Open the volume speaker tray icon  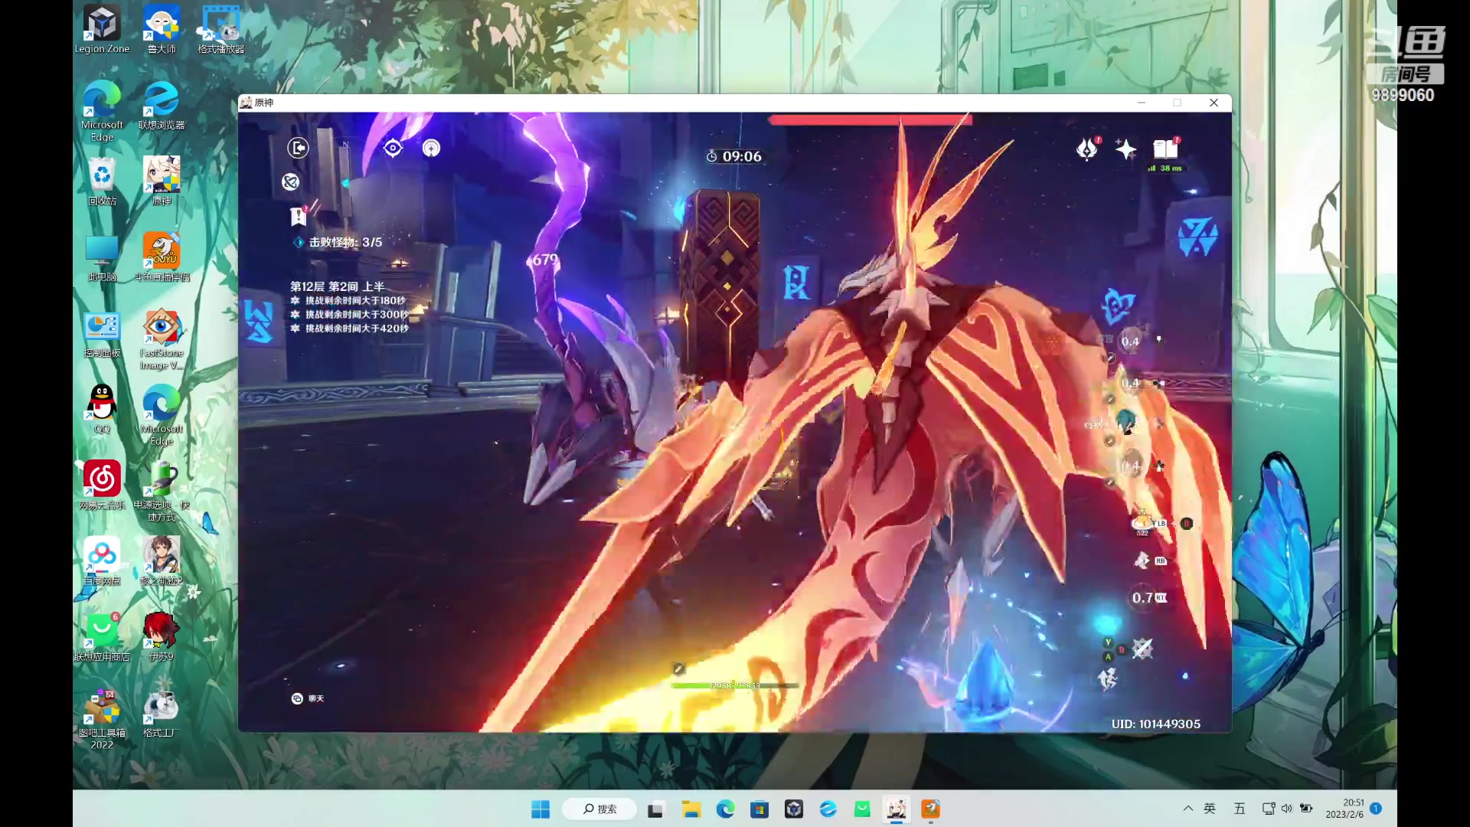click(x=1286, y=809)
